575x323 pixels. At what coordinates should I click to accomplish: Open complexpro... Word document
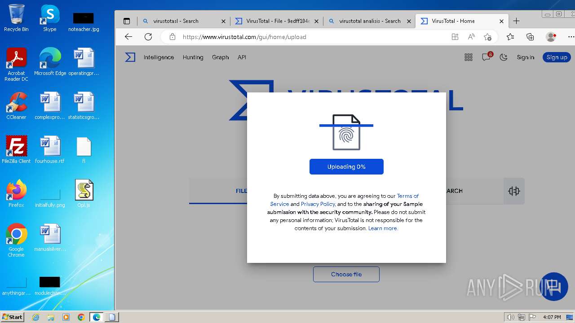50,106
